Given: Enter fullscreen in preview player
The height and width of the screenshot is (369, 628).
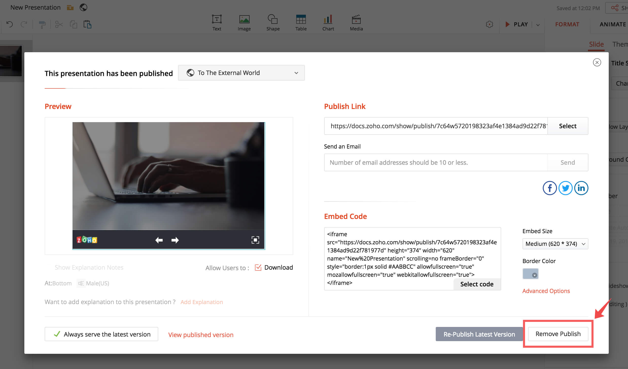Looking at the screenshot, I should pyautogui.click(x=255, y=240).
